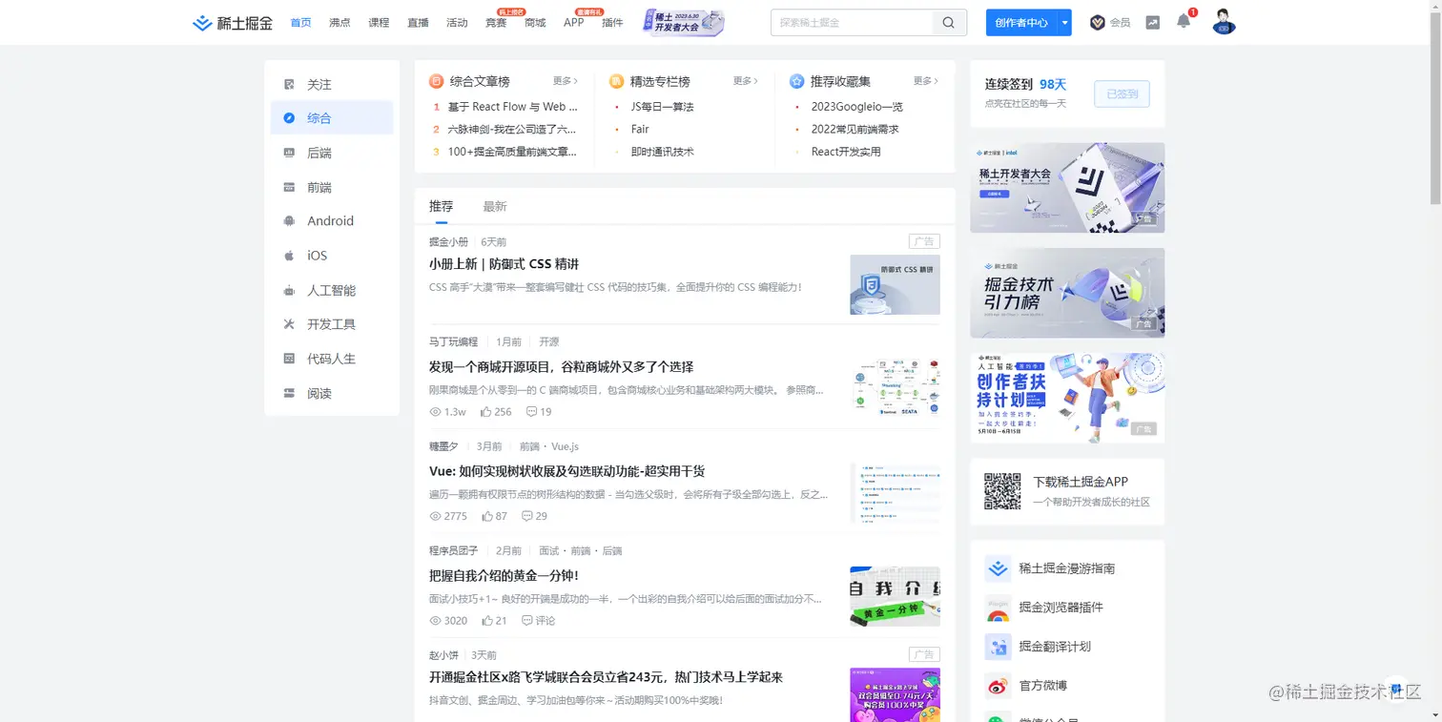Click the 探索稀土掘金 search field
Image resolution: width=1442 pixels, height=722 pixels.
[852, 23]
